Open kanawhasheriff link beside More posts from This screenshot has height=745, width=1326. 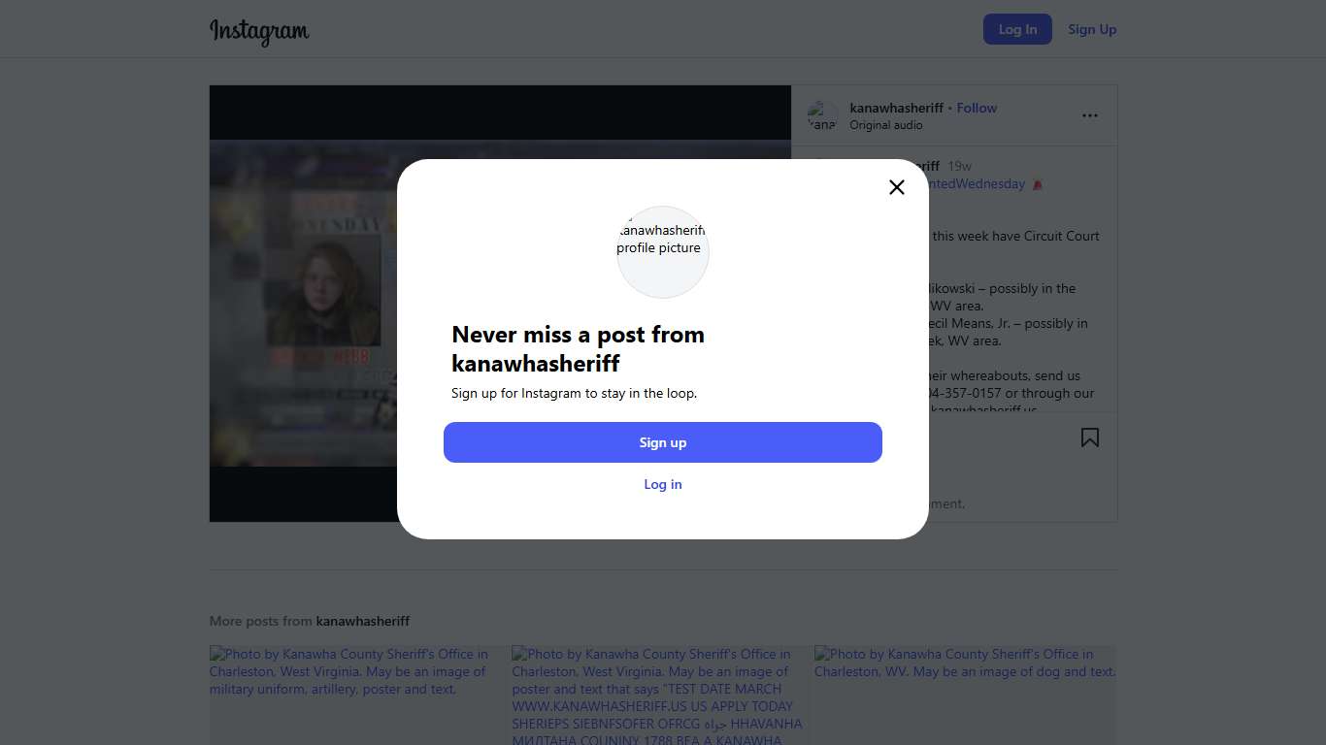pyautogui.click(x=363, y=621)
